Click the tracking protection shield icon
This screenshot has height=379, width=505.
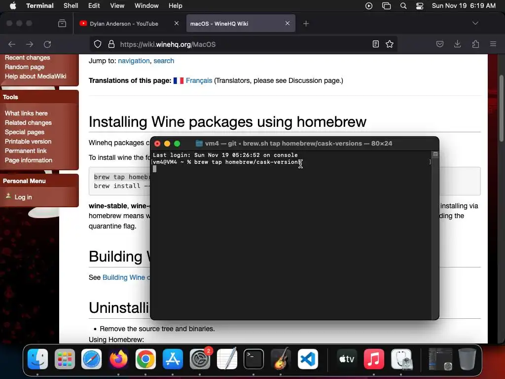[x=98, y=44]
